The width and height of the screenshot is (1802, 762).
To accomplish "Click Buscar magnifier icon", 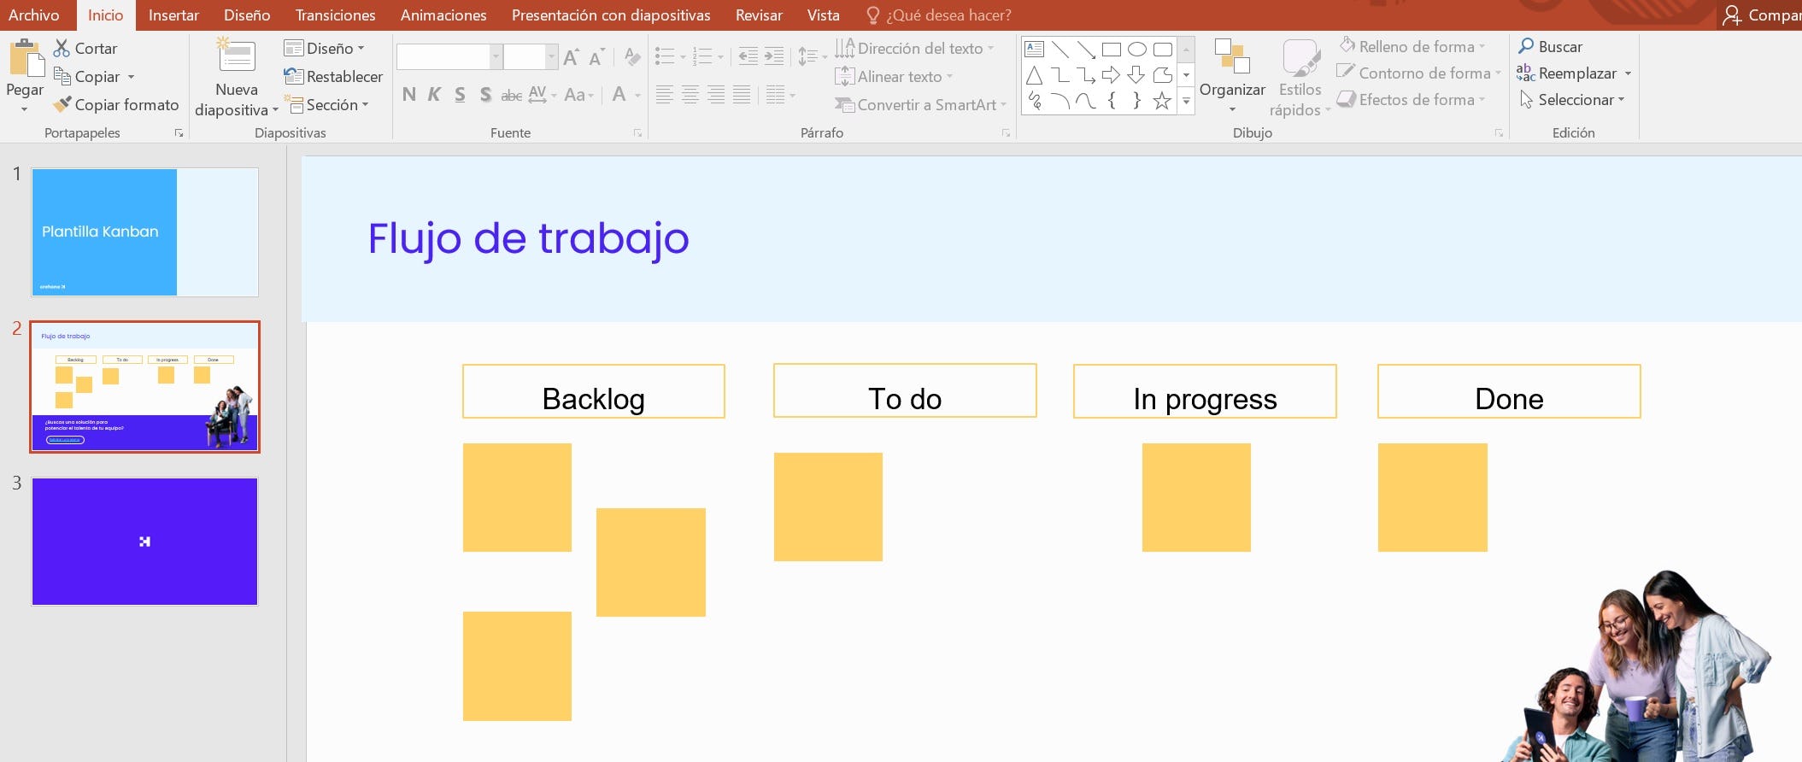I will click(x=1526, y=45).
